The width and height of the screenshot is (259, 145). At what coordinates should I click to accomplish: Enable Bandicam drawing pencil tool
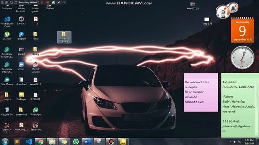[x=59, y=2]
